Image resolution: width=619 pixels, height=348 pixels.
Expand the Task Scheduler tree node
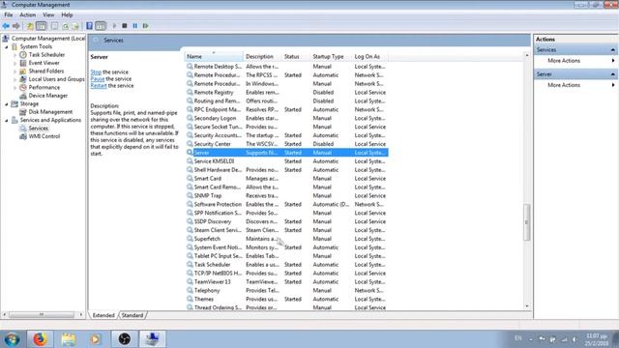click(x=15, y=55)
